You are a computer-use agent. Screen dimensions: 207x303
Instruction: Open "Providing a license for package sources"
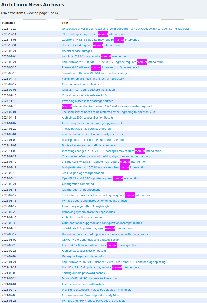pos(87,101)
